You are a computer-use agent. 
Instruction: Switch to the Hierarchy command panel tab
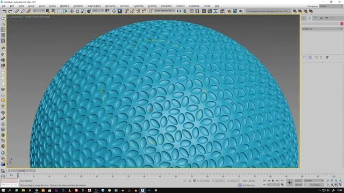(316, 18)
